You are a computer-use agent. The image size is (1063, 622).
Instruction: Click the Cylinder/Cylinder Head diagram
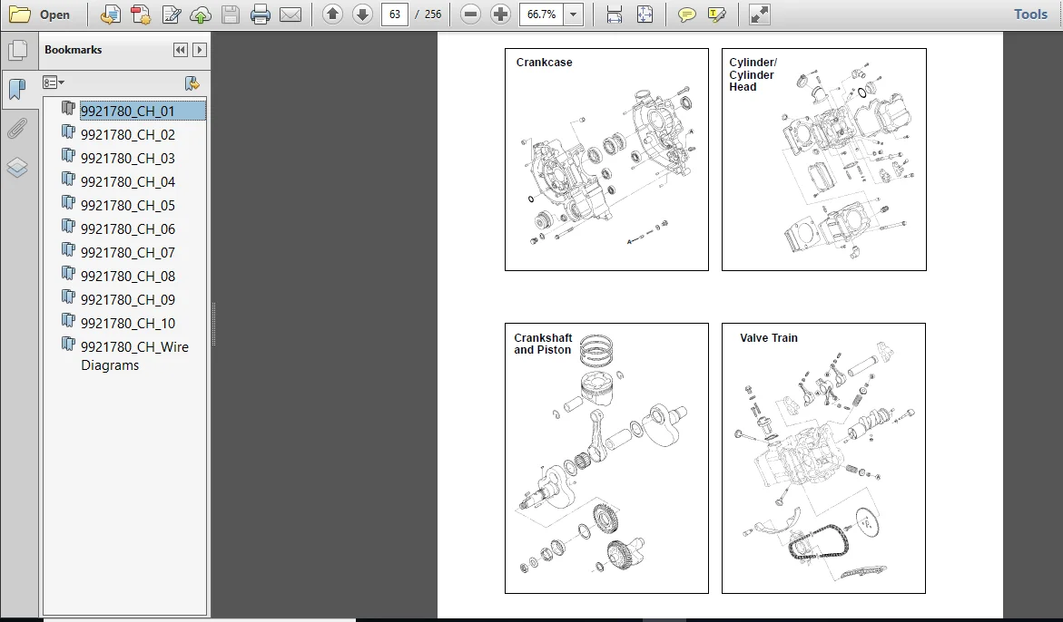tap(823, 160)
